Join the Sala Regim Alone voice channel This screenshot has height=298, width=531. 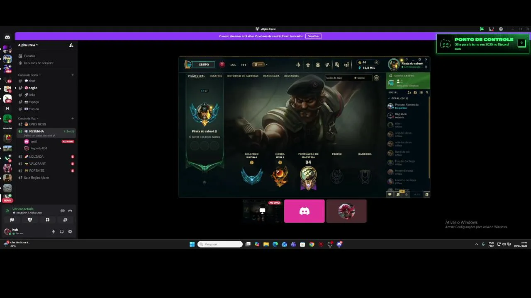[x=36, y=178]
